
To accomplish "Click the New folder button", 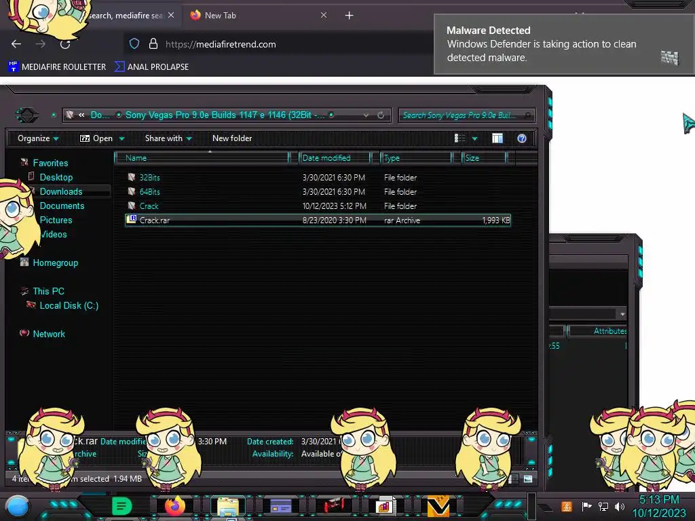I will pyautogui.click(x=232, y=138).
